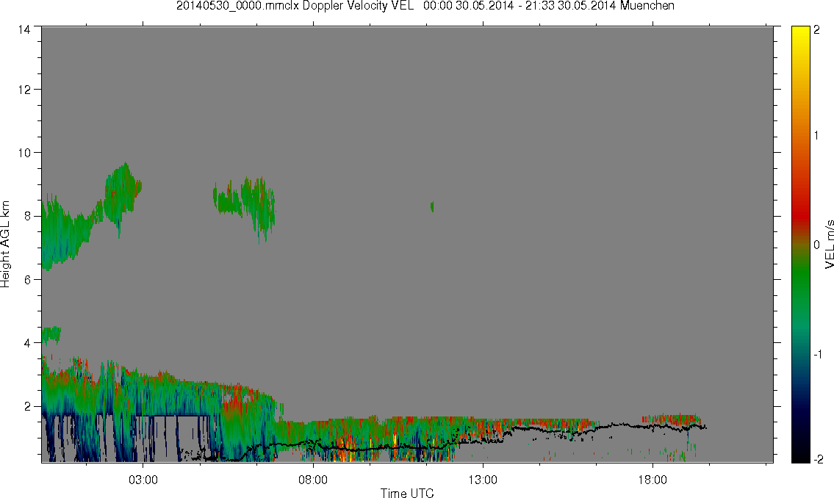Click the 08:00 time tick label
This screenshot has height=498, width=834.
313,480
